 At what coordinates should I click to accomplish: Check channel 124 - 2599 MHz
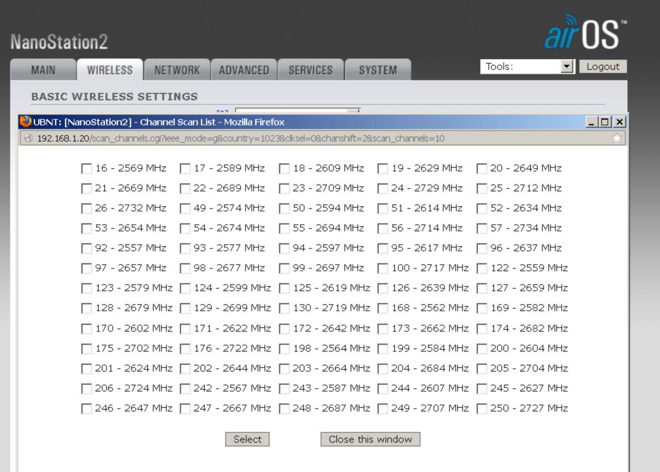(x=185, y=288)
